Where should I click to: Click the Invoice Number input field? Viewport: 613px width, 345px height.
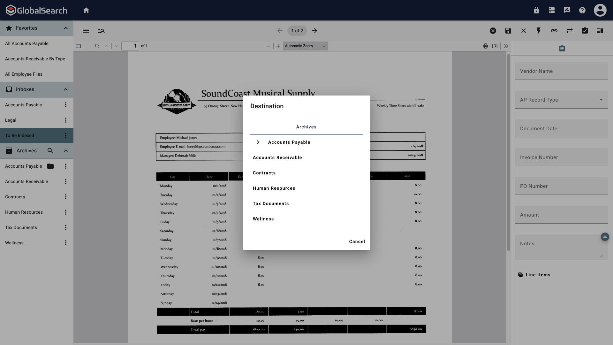point(561,157)
